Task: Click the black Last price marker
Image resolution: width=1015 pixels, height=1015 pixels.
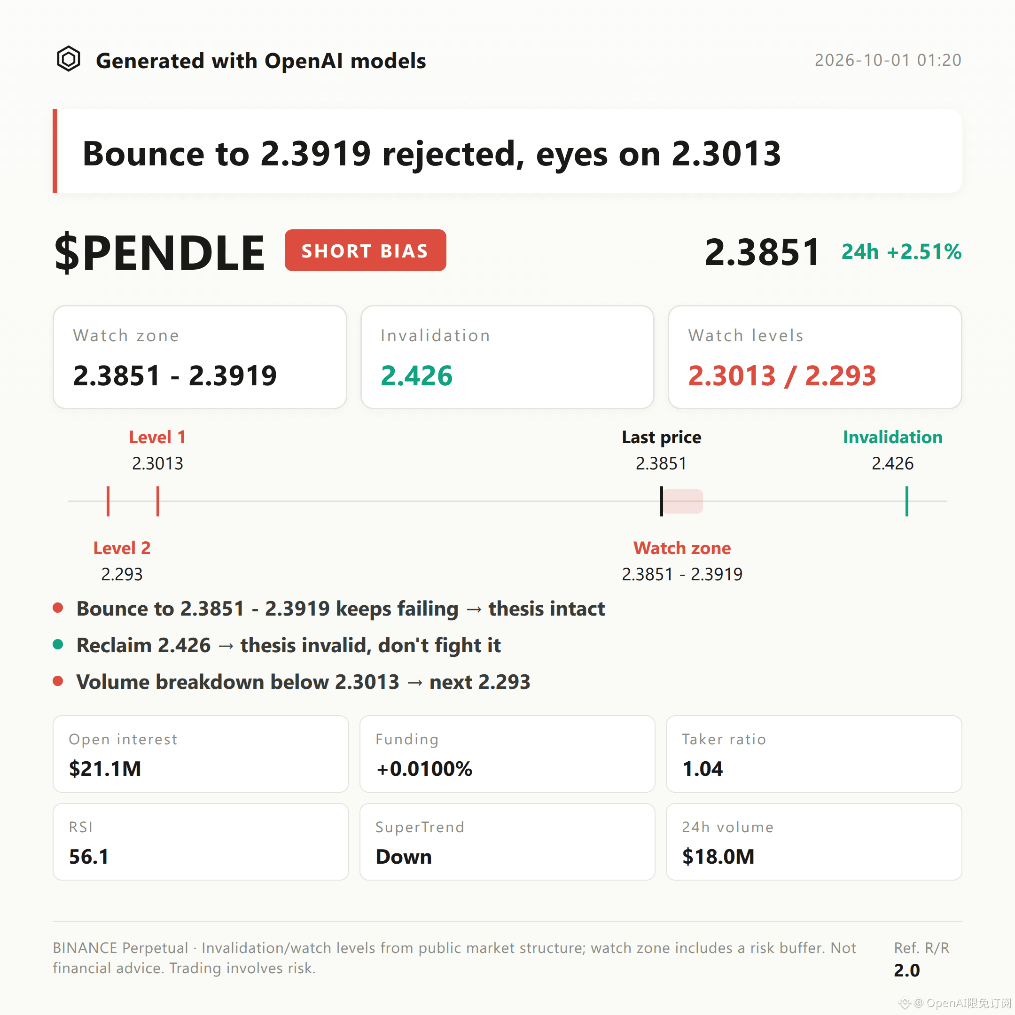Action: [x=662, y=501]
